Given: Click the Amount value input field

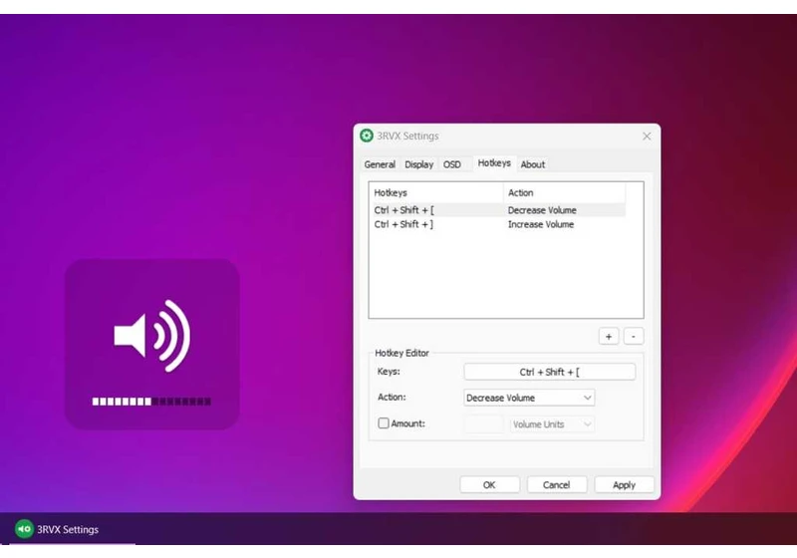Looking at the screenshot, I should pyautogui.click(x=484, y=424).
